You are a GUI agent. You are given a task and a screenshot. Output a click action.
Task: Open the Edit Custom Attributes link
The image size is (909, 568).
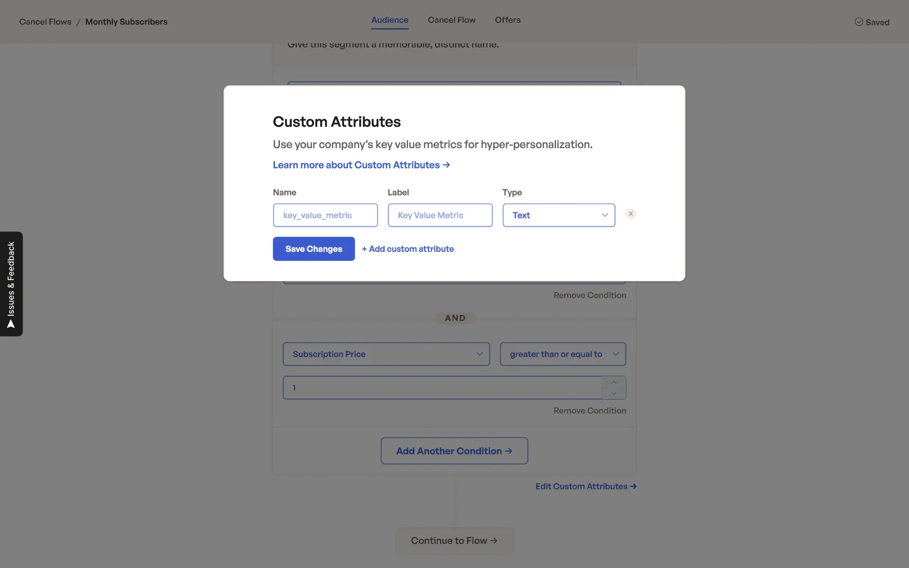tap(586, 487)
